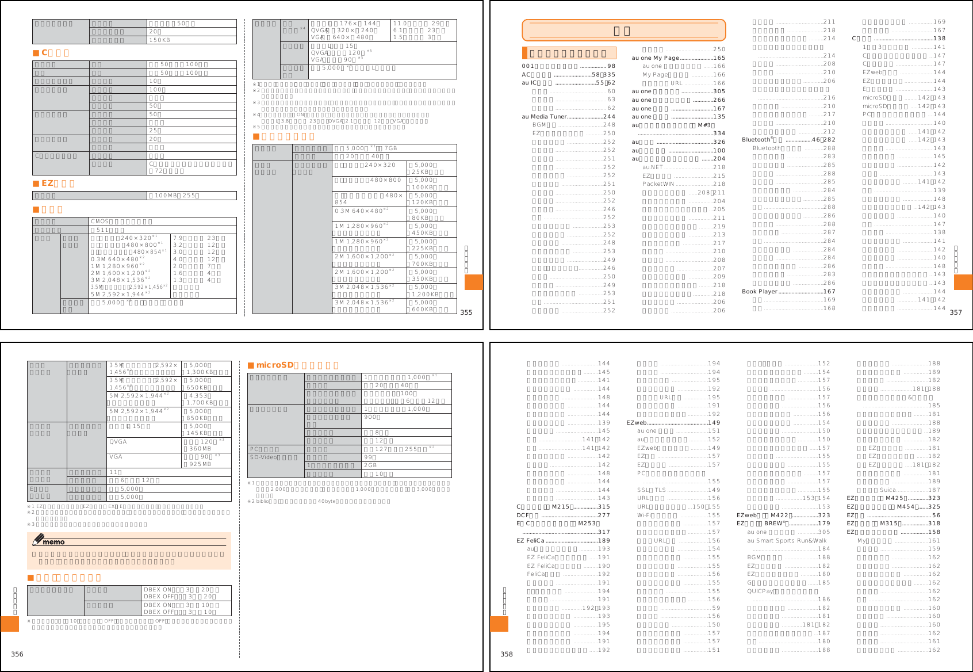973x672 pixels.
Task: Select the EZ entry referencing M454
Action: click(894, 507)
